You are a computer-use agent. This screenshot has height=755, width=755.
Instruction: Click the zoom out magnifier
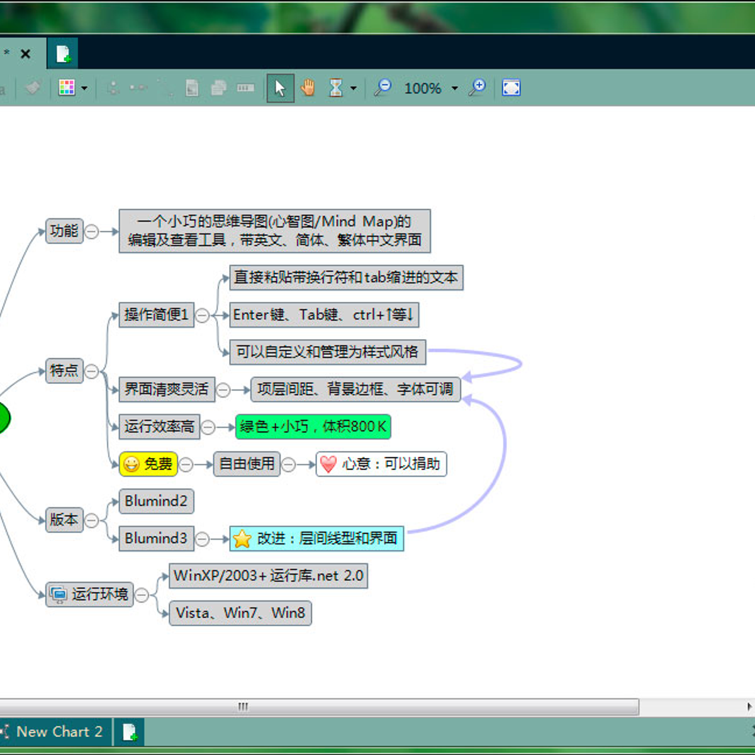click(x=383, y=88)
